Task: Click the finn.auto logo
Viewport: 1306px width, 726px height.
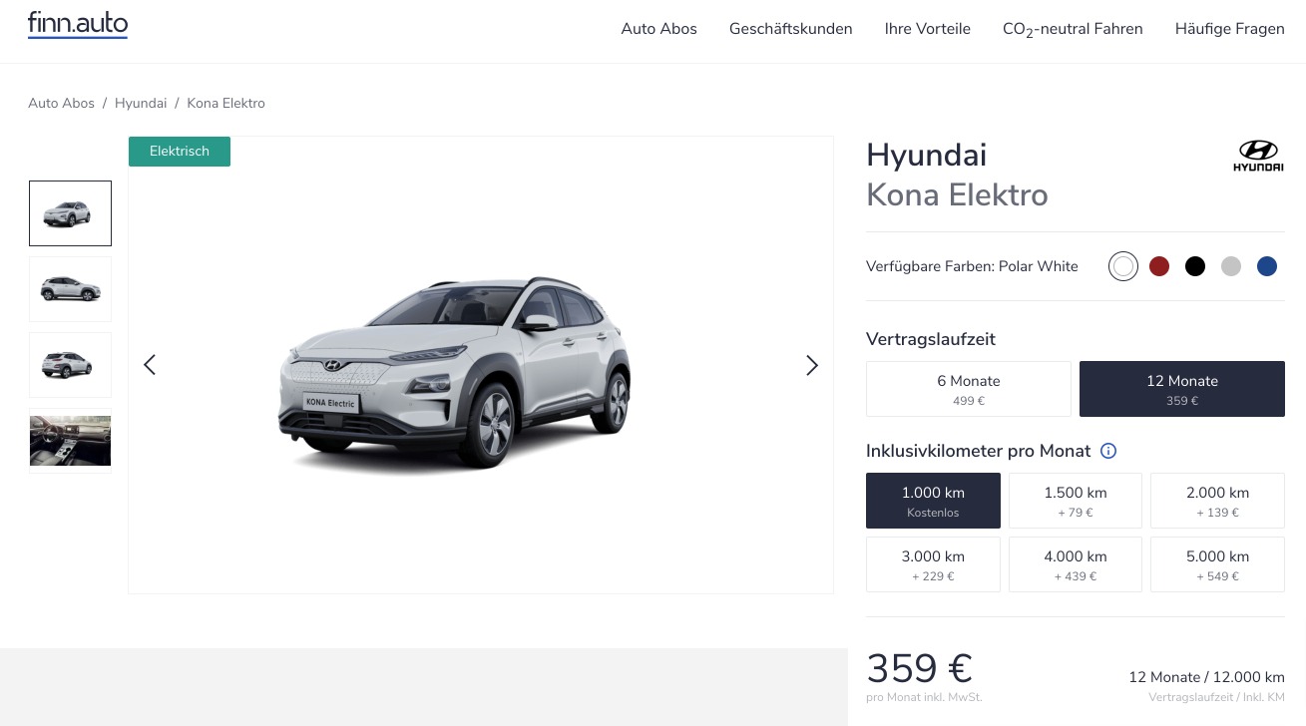Action: tap(78, 25)
